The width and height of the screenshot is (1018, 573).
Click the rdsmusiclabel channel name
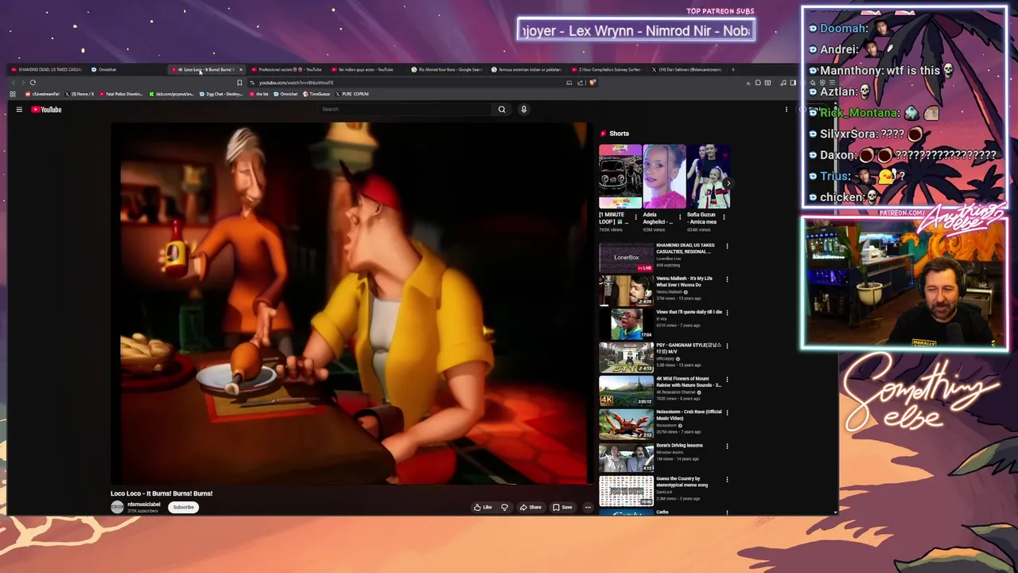144,504
